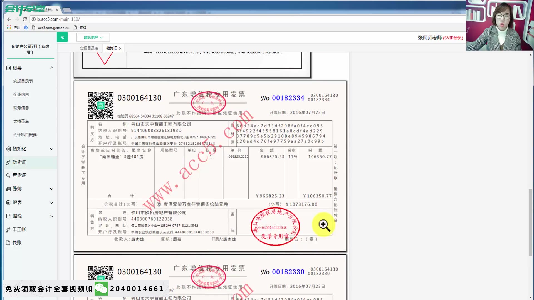This screenshot has width=534, height=300.
Task: Expand the 报表 section chevron
Action: pos(51,202)
